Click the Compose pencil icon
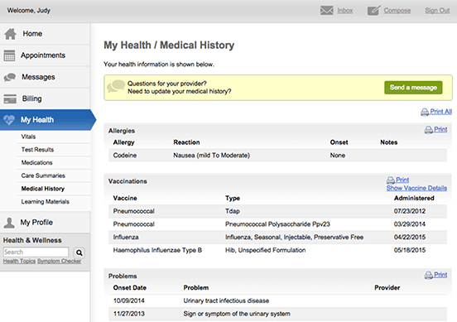The width and height of the screenshot is (457, 322). pyautogui.click(x=374, y=11)
